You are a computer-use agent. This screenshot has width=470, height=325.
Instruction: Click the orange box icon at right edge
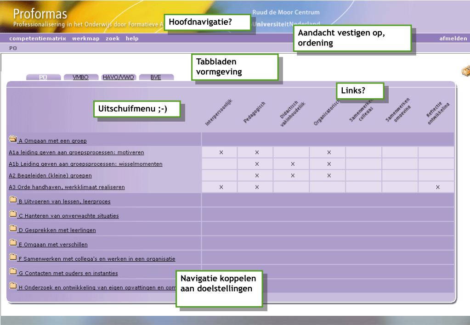point(466,71)
